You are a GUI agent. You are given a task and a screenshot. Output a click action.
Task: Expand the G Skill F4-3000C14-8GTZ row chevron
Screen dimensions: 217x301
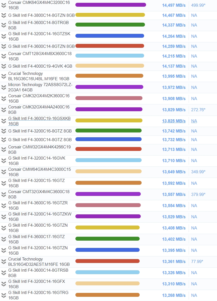coord(4,139)
